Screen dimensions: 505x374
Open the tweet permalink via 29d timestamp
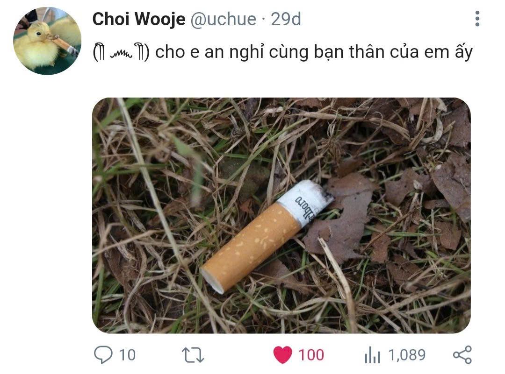tap(286, 19)
